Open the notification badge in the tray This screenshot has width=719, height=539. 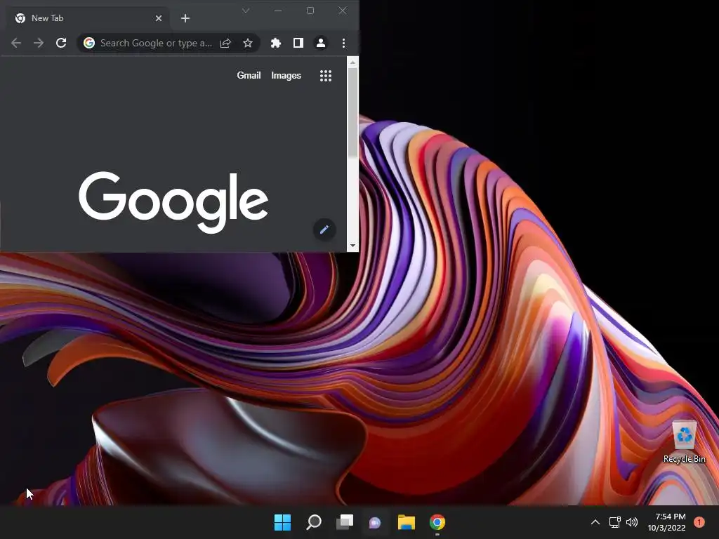(699, 522)
